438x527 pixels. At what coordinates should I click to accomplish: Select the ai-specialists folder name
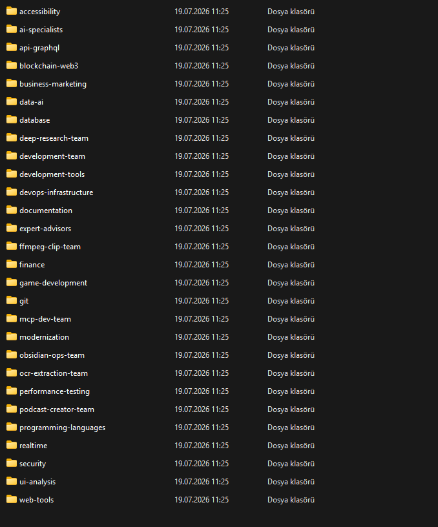point(41,30)
